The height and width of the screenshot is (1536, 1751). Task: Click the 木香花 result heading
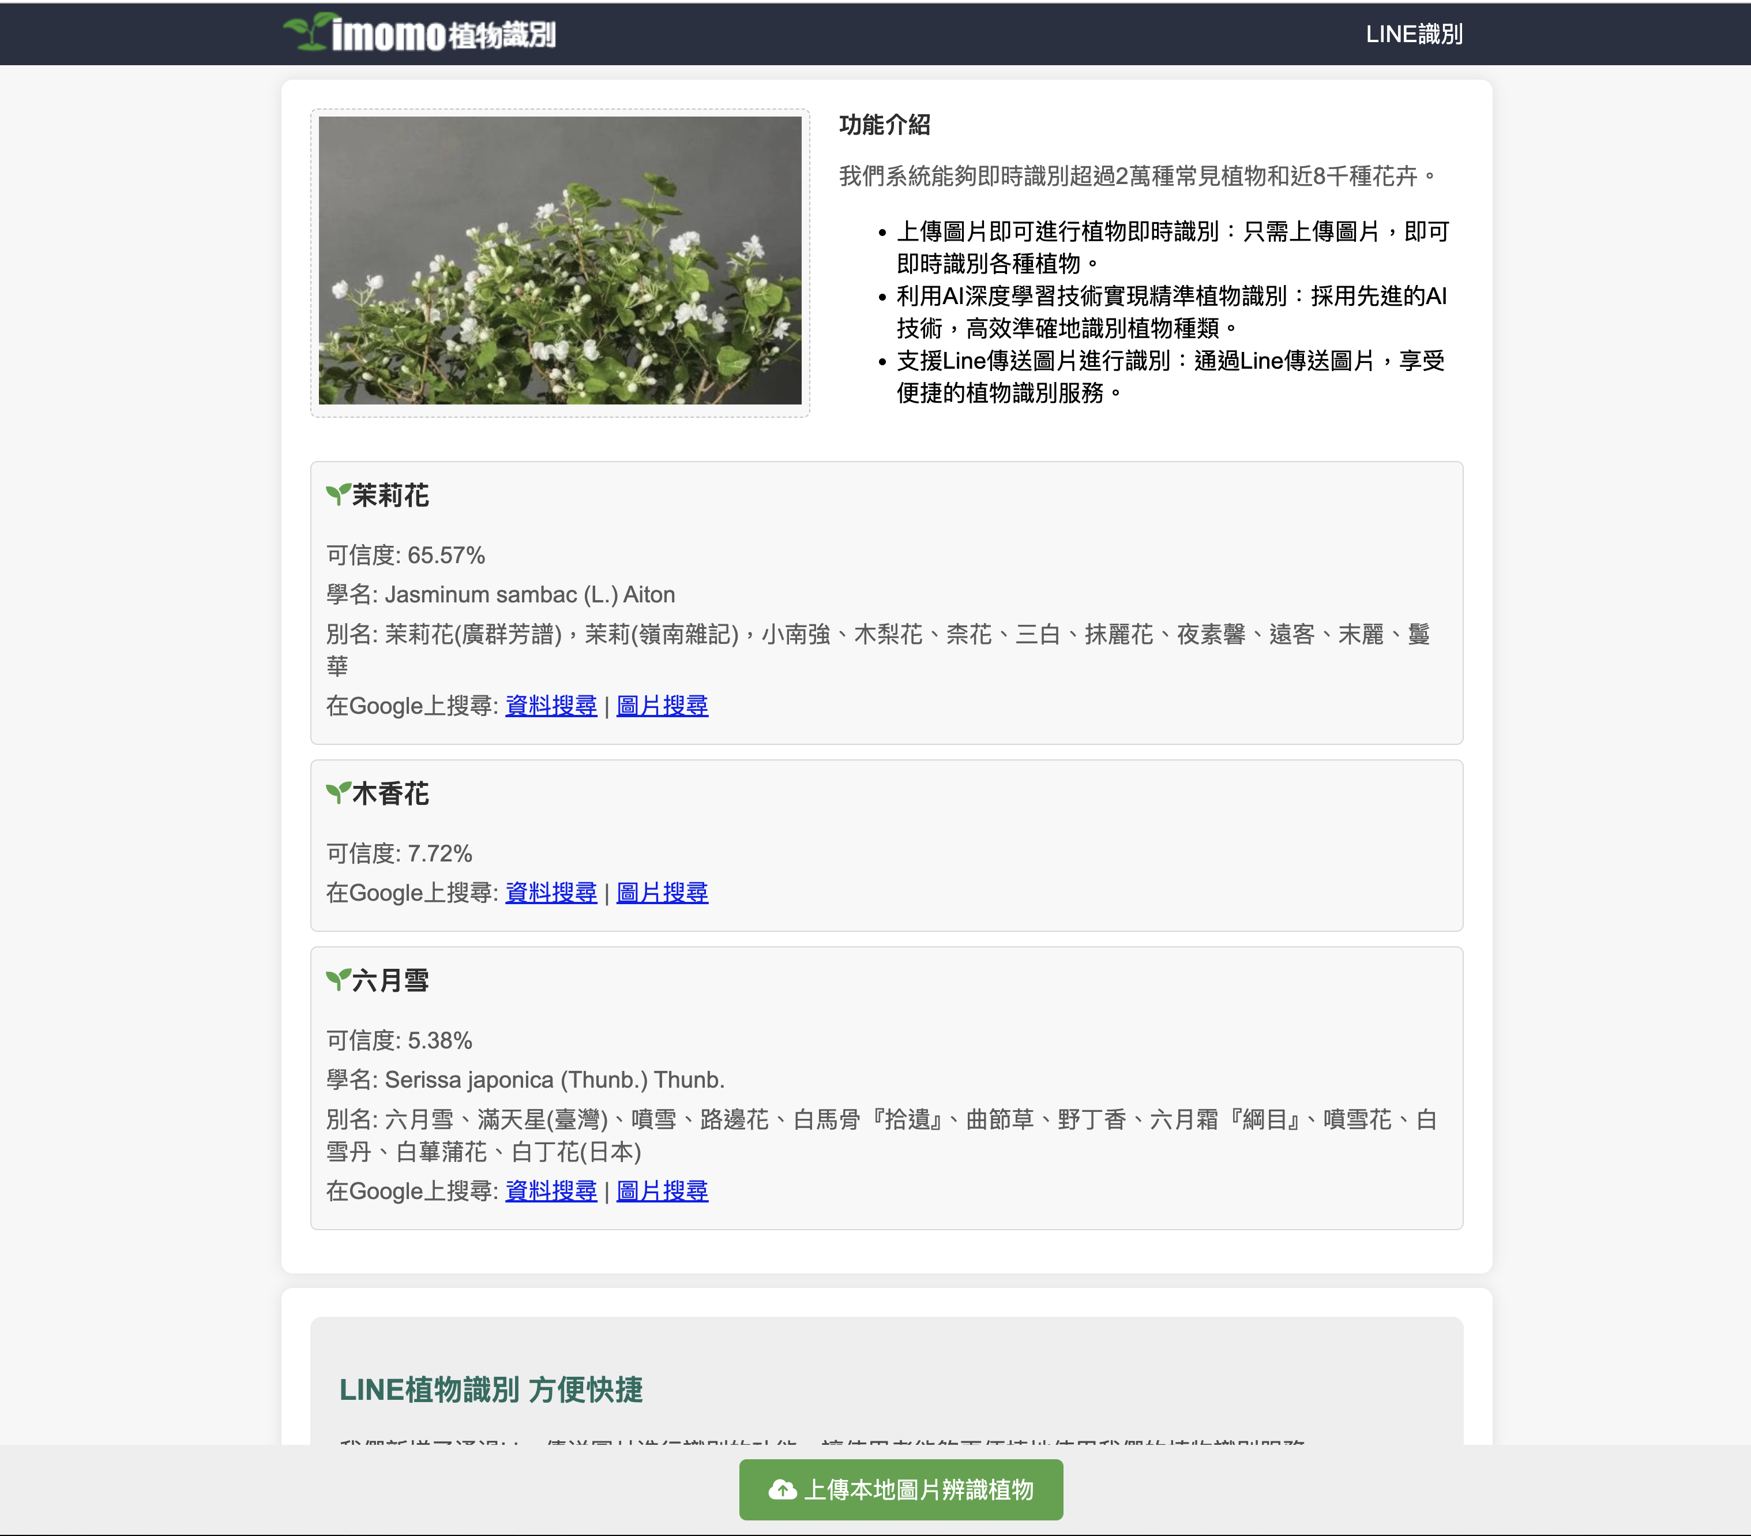pyautogui.click(x=390, y=794)
